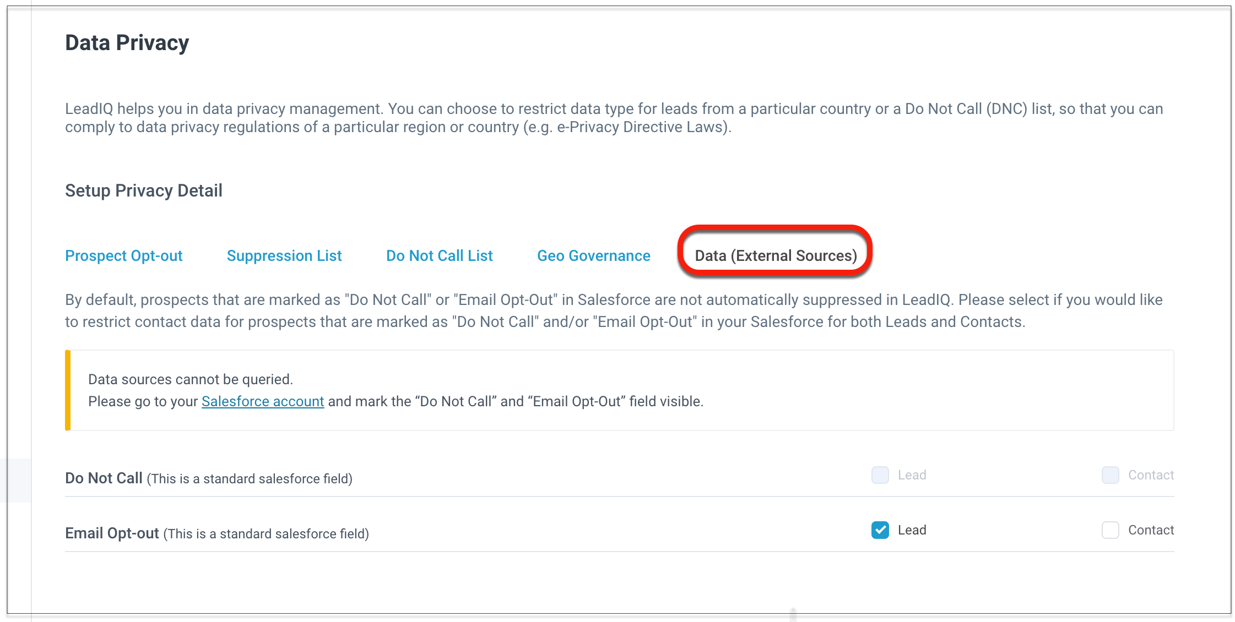Screen dimensions: 1235x622
Task: Click the Data Privacy page heading
Action: point(127,43)
